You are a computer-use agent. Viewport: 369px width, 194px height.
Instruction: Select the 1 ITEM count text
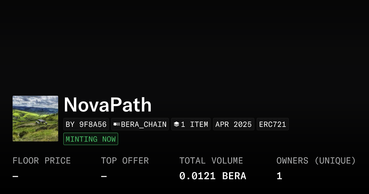coord(194,124)
